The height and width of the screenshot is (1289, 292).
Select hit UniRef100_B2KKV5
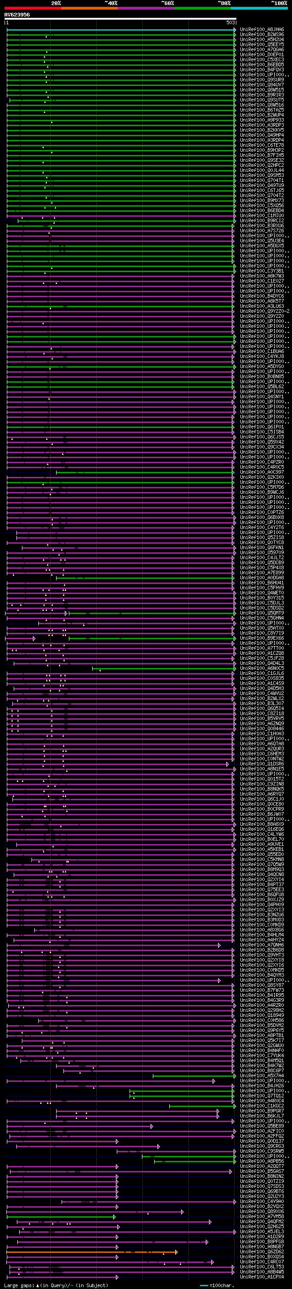tap(262, 130)
